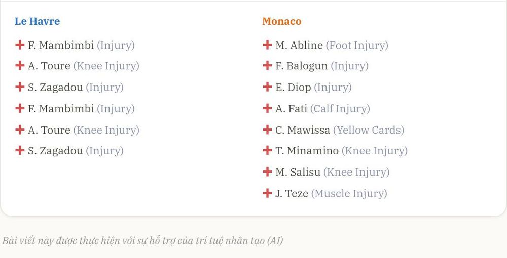Select the red cross icon next to M. Salisu

click(x=267, y=172)
